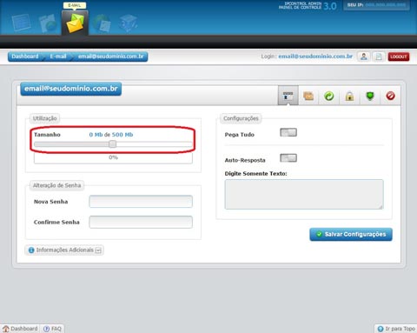Click the Tamanho slider handle
Image resolution: width=417 pixels, height=333 pixels.
coord(113,144)
